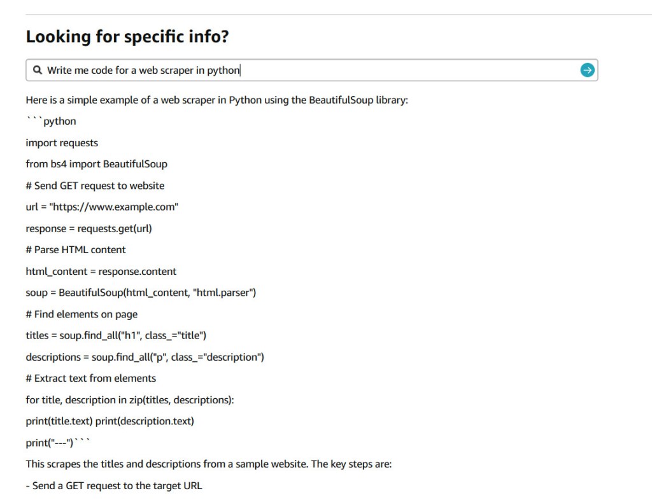Viewport: 652px width, 500px height.
Task: Click the "# Extract text from elements" comment
Action: pyautogui.click(x=90, y=378)
